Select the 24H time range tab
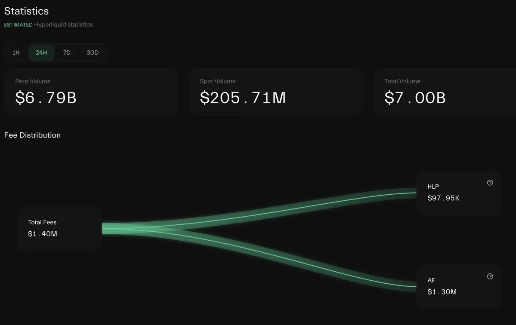Viewport: 516px width, 325px height. [41, 52]
